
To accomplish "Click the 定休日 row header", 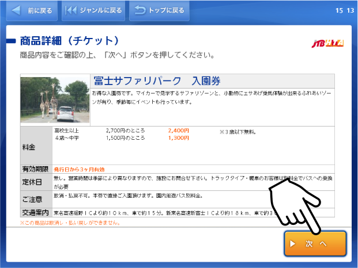I will [x=36, y=182].
